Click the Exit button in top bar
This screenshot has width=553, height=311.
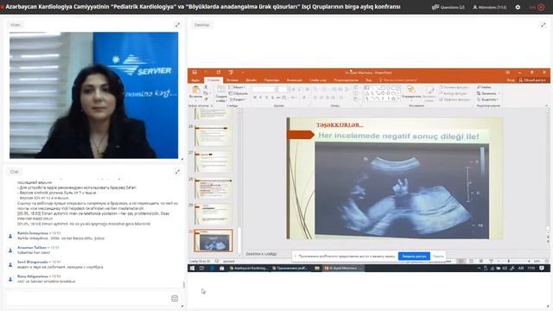(537, 7)
